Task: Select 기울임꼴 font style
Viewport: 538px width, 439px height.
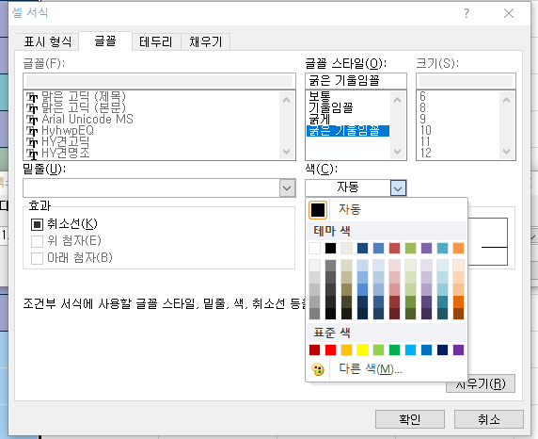Action: pos(330,107)
